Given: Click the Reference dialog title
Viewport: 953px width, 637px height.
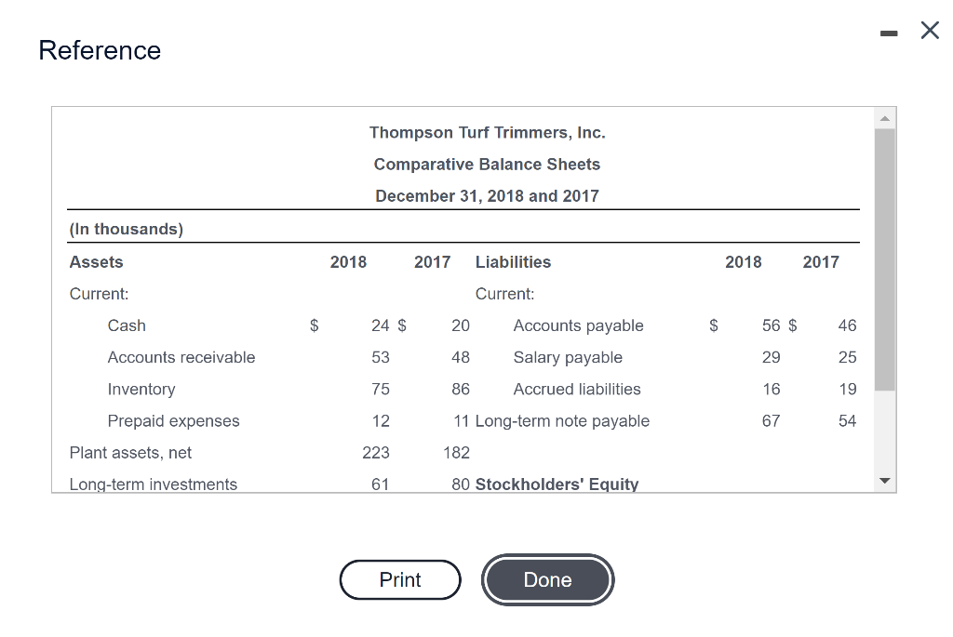Looking at the screenshot, I should click(100, 50).
